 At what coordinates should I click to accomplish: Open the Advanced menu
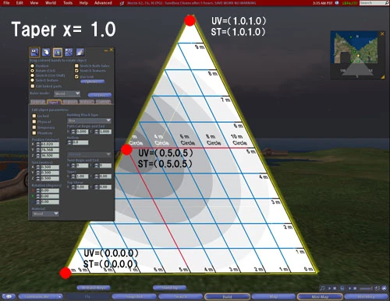click(x=103, y=3)
